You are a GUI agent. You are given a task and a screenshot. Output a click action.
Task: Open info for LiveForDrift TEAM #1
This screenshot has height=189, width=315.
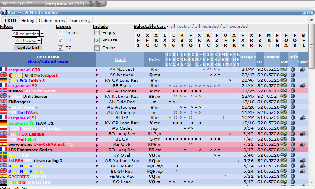tap(293, 123)
